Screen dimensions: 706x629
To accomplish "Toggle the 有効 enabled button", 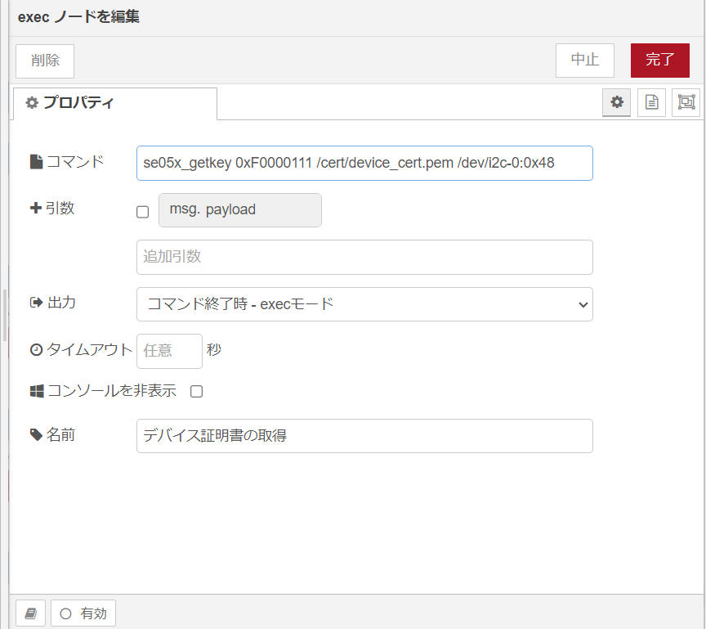I will [83, 613].
